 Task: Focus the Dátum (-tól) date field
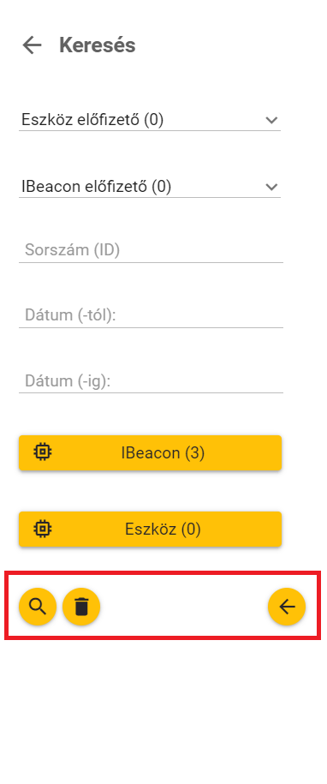[x=151, y=315]
